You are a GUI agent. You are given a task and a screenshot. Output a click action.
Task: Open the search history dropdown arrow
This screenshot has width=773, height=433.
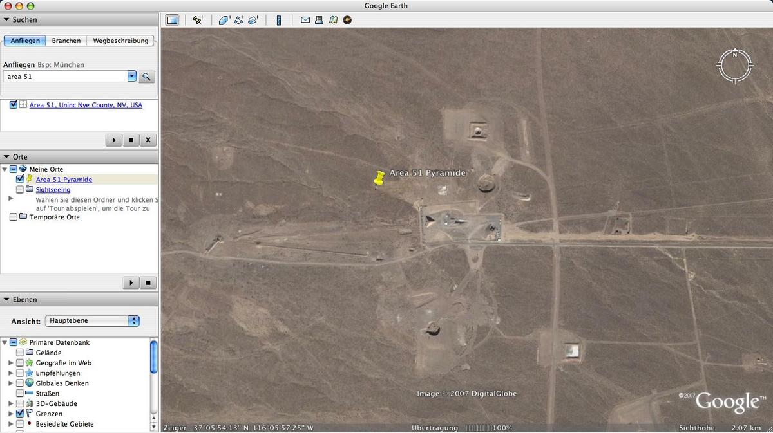(132, 76)
